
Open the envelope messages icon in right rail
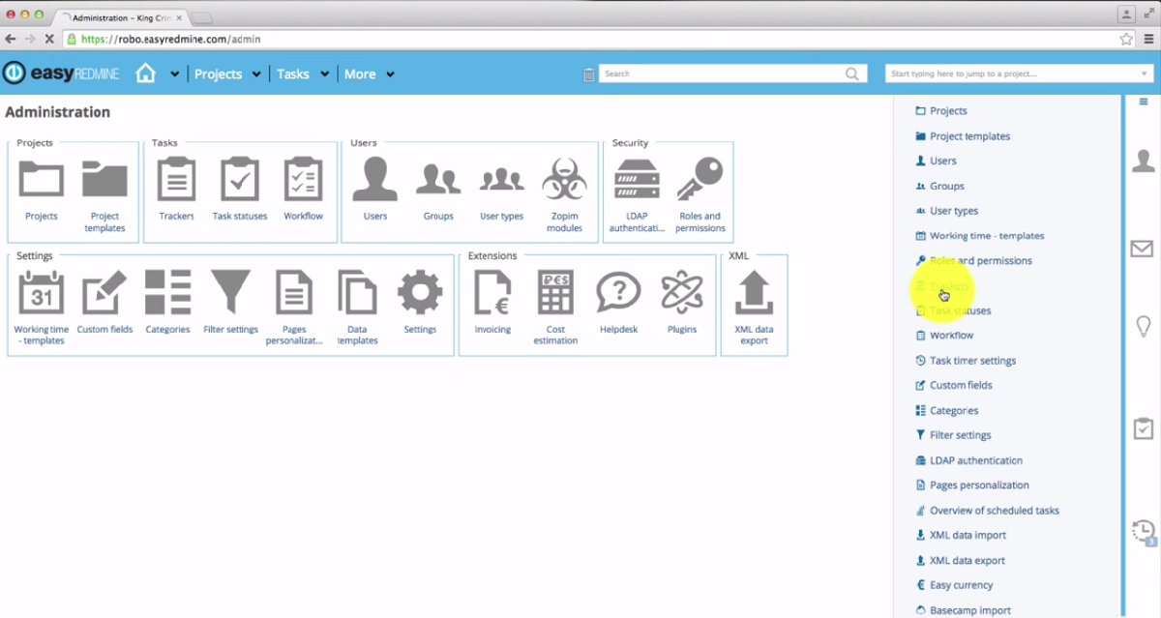(x=1143, y=250)
